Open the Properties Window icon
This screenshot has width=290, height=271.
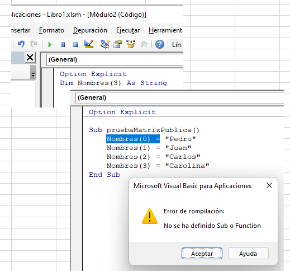coord(118,44)
